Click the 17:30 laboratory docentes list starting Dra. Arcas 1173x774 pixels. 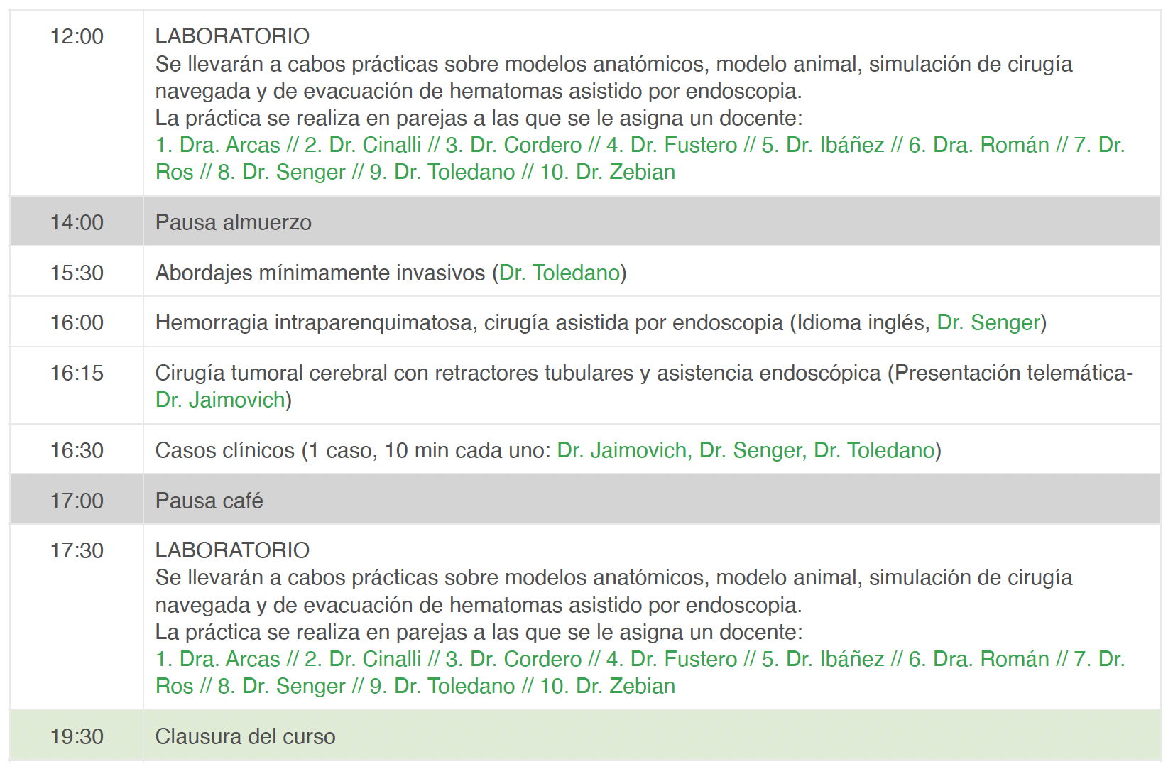click(640, 672)
